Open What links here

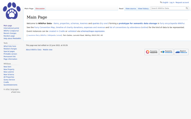[10, 46]
